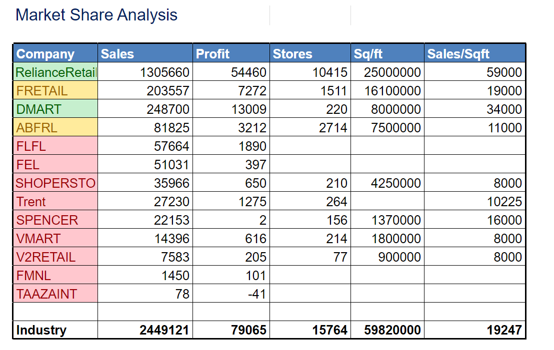Screen dimensions: 554x350
Task: Click sales value 248700
Action: 168,109
